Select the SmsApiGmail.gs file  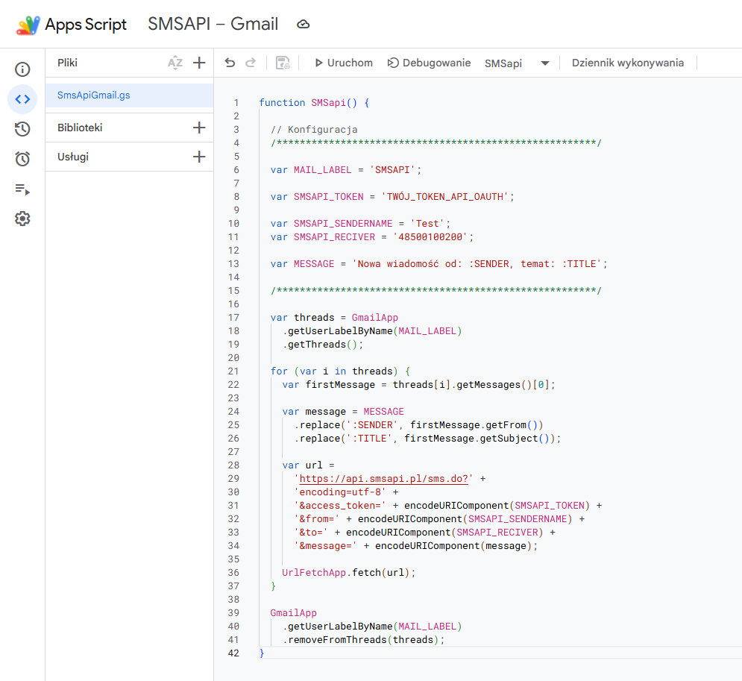point(129,95)
